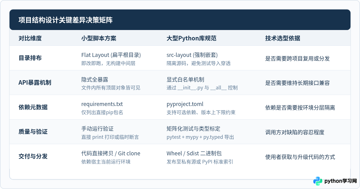Click the column header 对比维度
Screen dimensions: 360x189
click(x=30, y=38)
